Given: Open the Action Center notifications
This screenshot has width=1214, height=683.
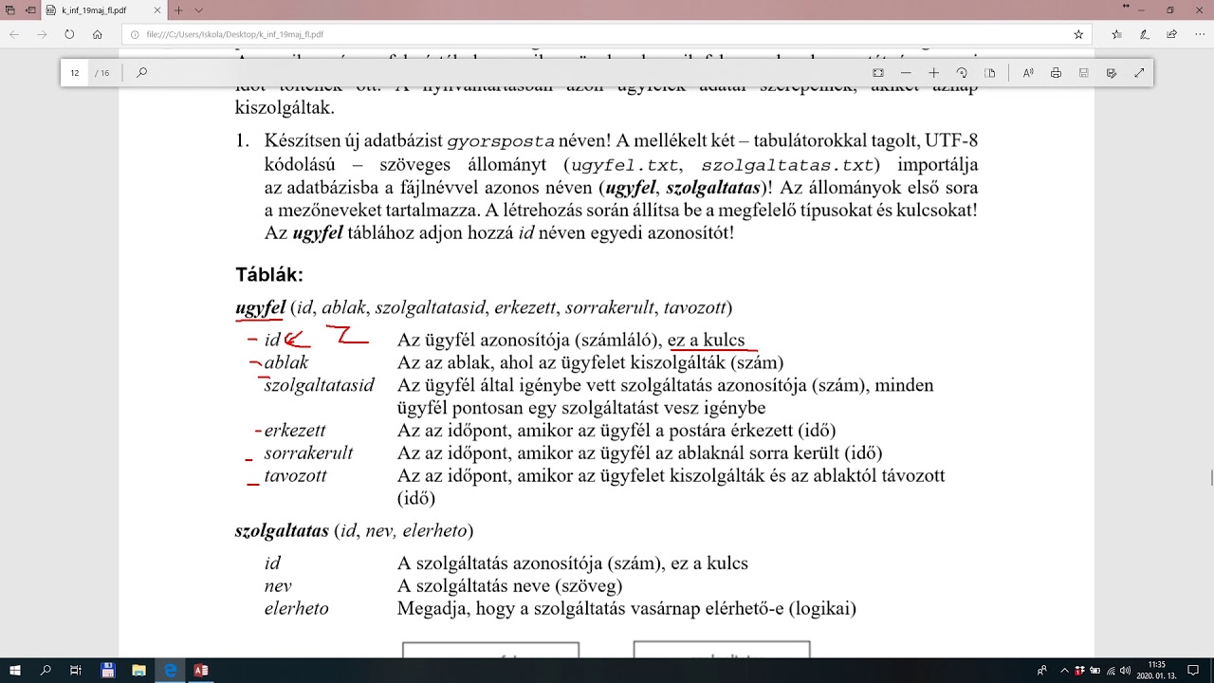Looking at the screenshot, I should (1193, 670).
